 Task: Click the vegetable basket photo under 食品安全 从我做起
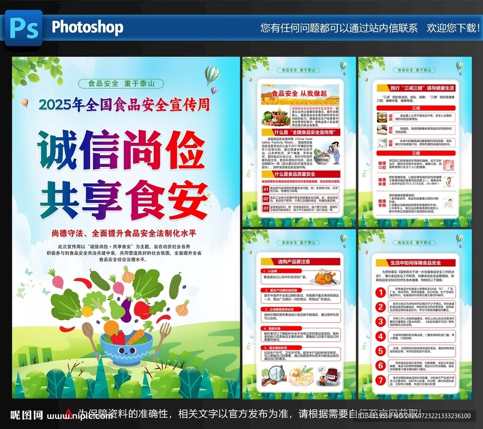coord(275,117)
